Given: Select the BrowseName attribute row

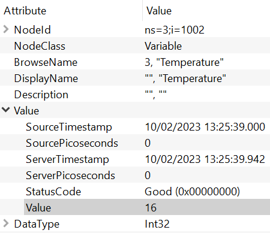Looking at the screenshot, I should click(135, 62).
